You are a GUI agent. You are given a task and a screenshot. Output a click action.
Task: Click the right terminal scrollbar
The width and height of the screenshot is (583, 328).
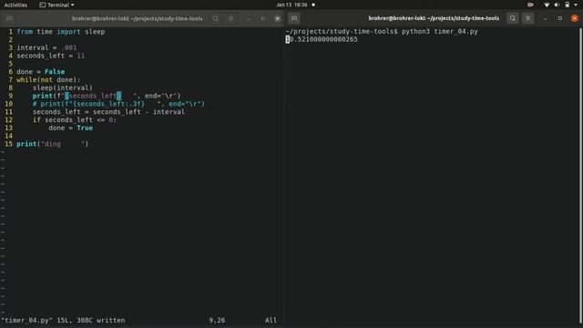click(580, 175)
